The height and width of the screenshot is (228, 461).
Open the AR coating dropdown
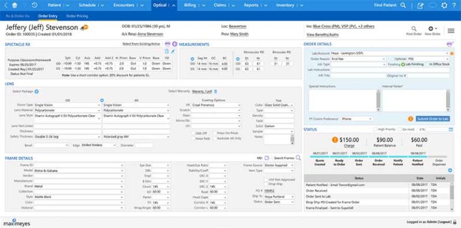click(x=216, y=105)
